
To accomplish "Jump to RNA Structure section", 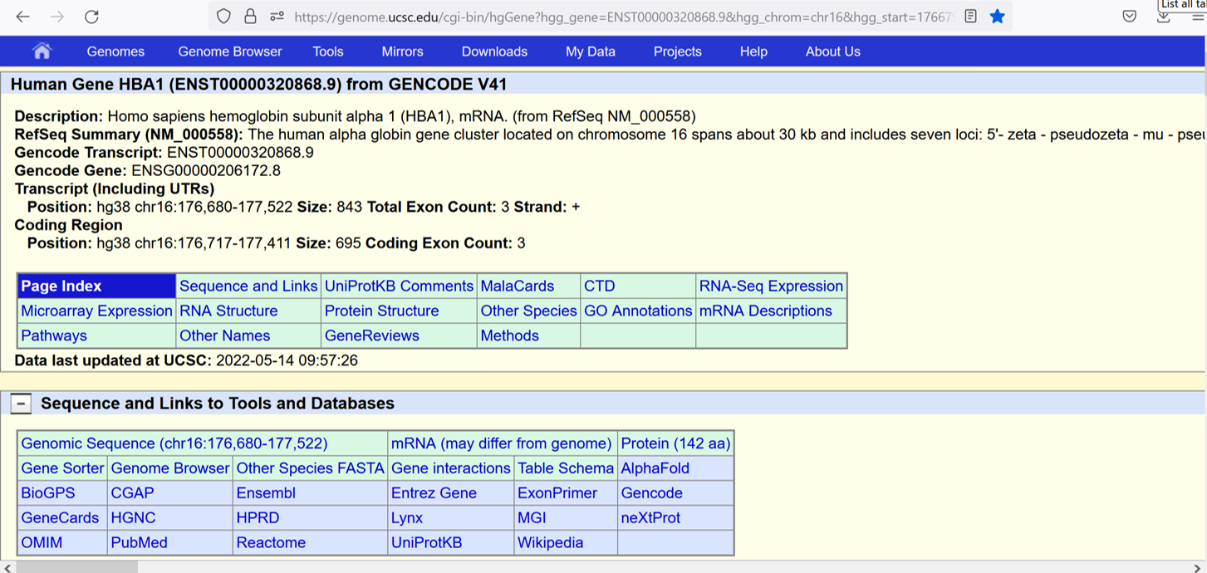I will click(228, 311).
